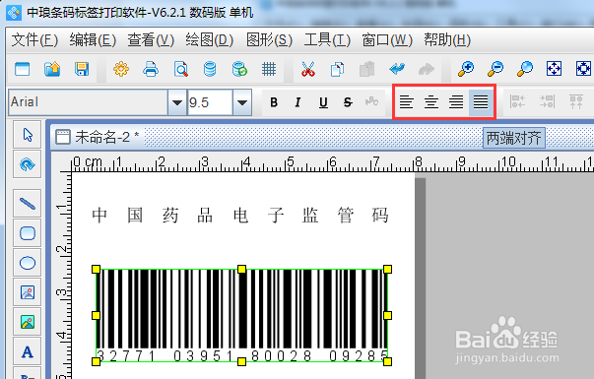Insert a picture with image tool
594x379 pixels.
pos(28,292)
